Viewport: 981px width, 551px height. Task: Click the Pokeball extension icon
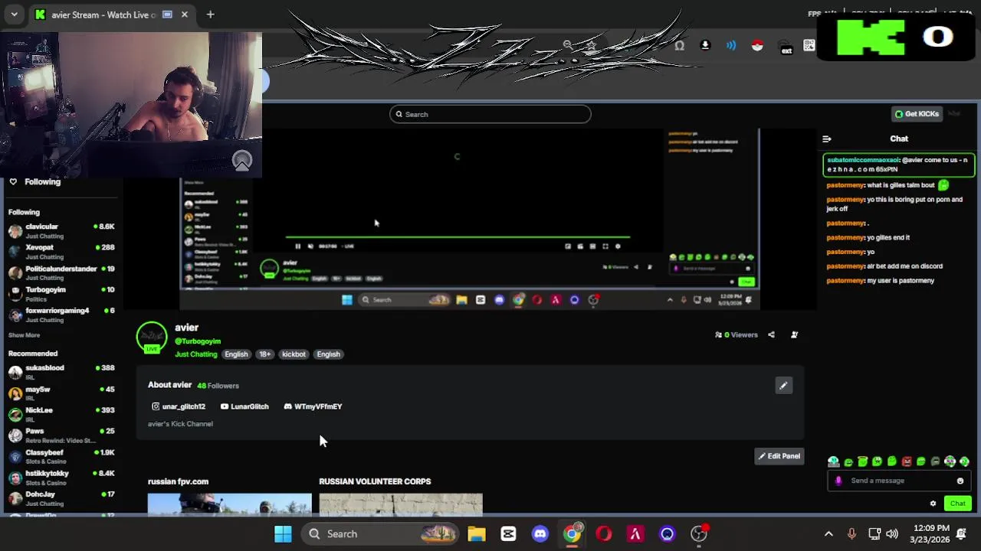[x=757, y=45]
